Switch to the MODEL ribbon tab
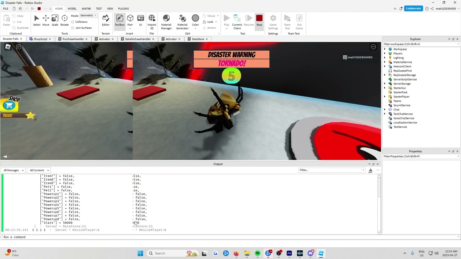The height and width of the screenshot is (259, 461). 72,9
